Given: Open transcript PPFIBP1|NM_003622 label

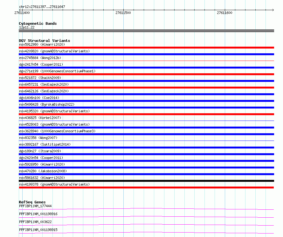Looking at the screenshot, I should click(x=35, y=222).
